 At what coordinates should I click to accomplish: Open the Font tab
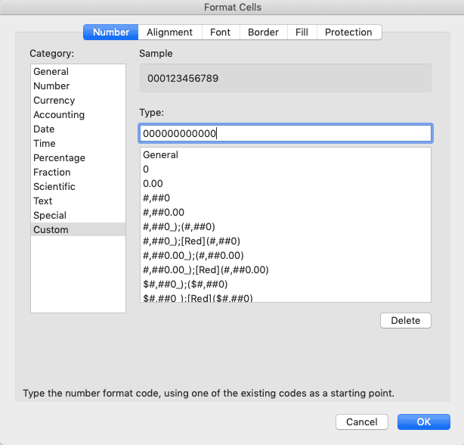(x=221, y=32)
